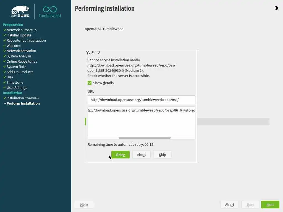Click the Preparation section heading
The width and height of the screenshot is (283, 212).
13,25
